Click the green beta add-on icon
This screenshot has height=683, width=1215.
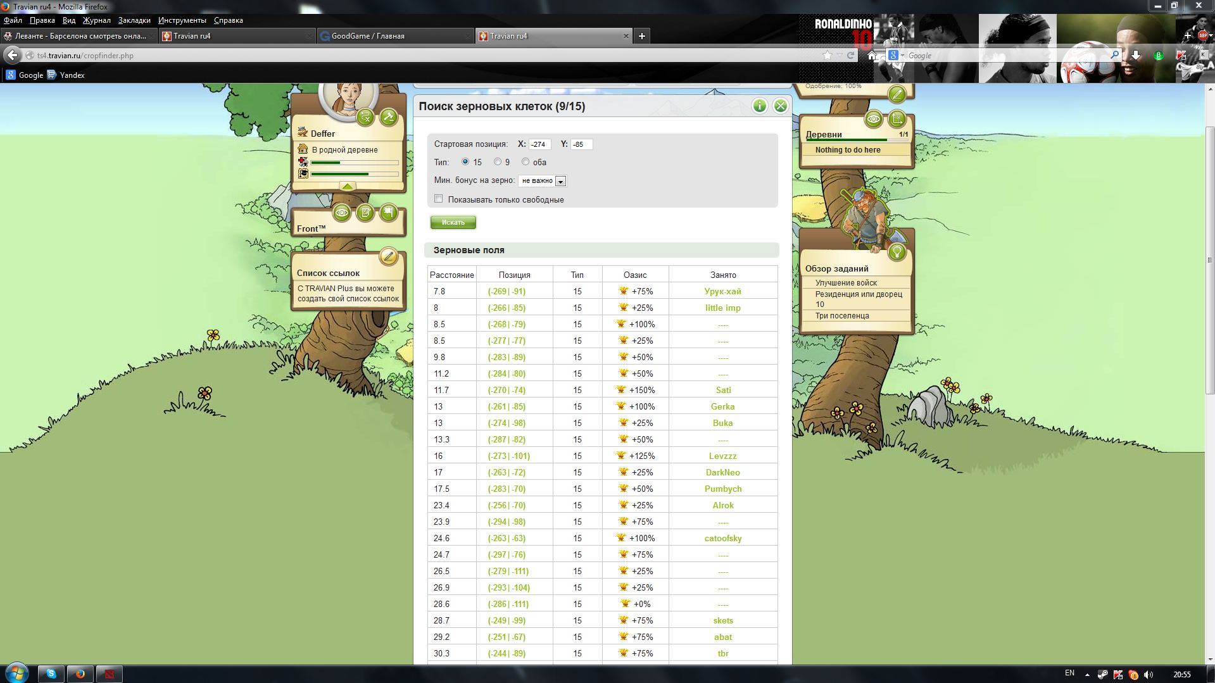coord(1159,56)
